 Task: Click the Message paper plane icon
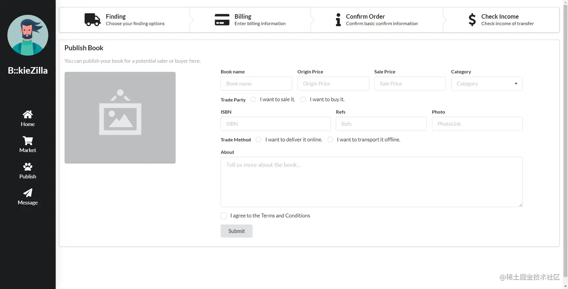[x=28, y=193]
